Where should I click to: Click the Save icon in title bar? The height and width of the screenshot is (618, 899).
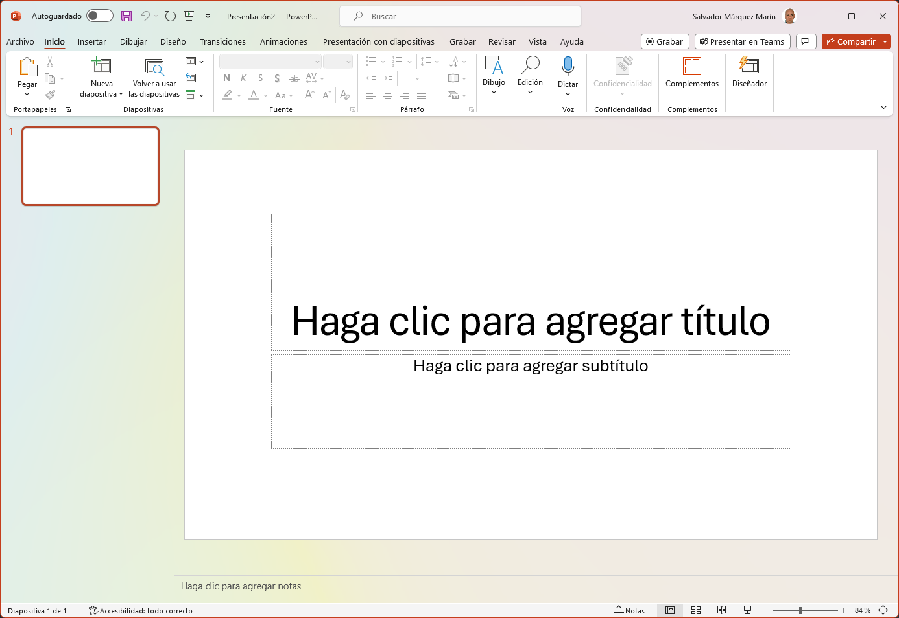tap(126, 16)
